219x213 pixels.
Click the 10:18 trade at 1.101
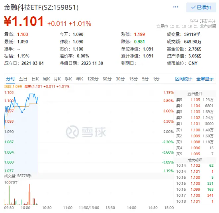(195, 201)
